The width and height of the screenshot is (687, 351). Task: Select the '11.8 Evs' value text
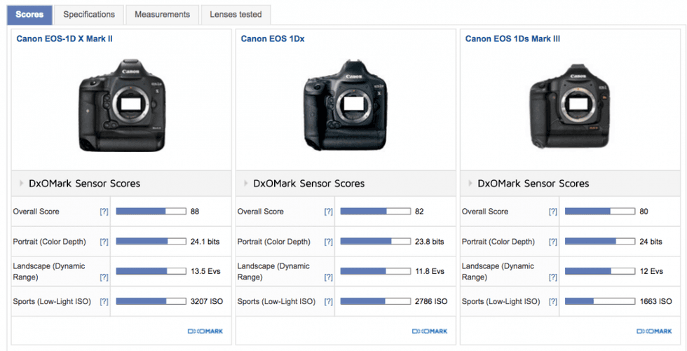pos(430,271)
